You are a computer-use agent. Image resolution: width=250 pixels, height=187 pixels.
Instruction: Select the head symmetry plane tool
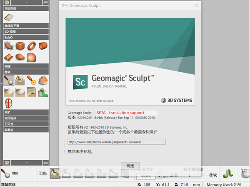[x=9, y=104]
